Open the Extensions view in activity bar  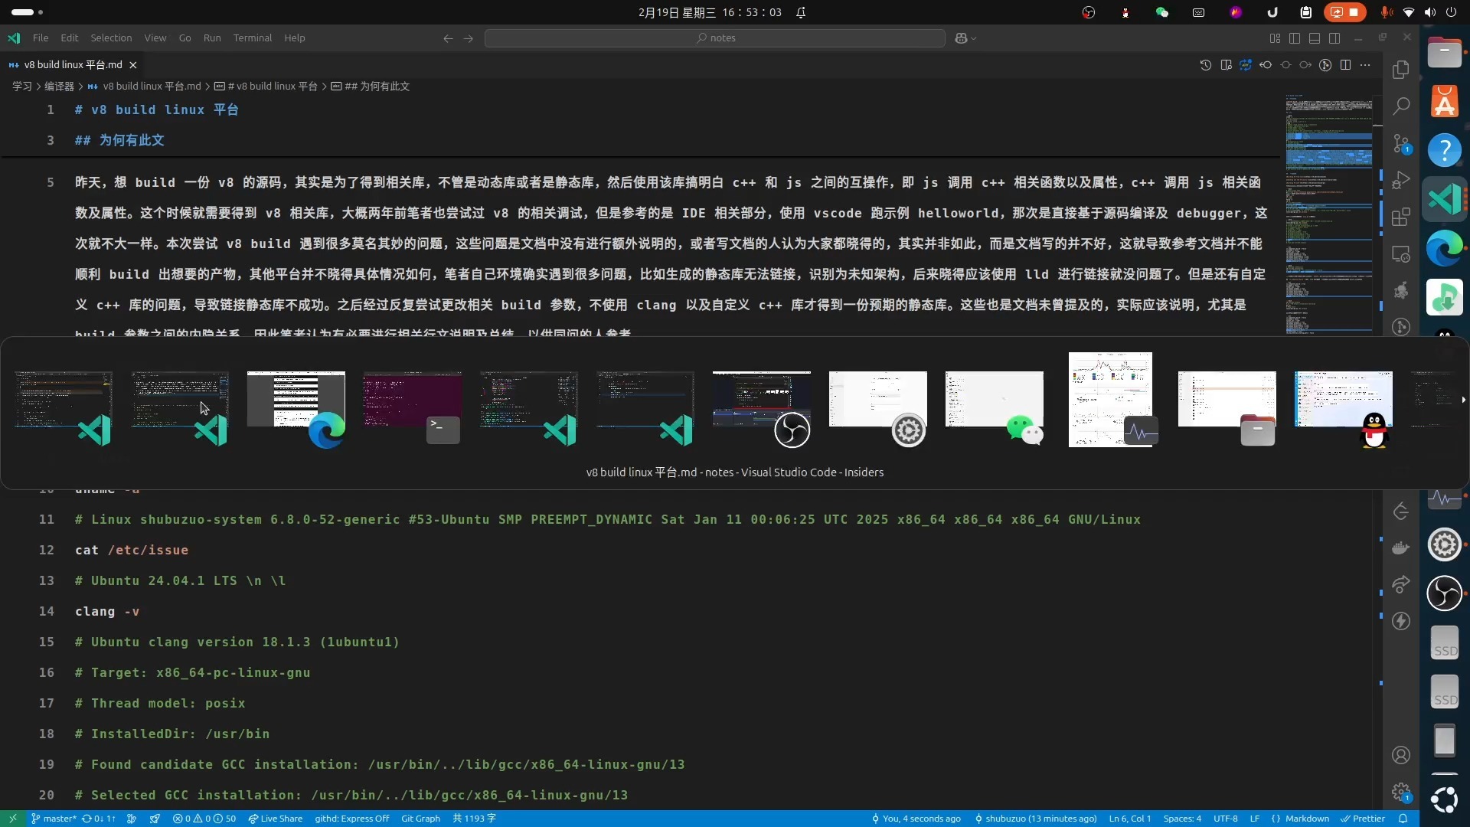[x=1401, y=217]
